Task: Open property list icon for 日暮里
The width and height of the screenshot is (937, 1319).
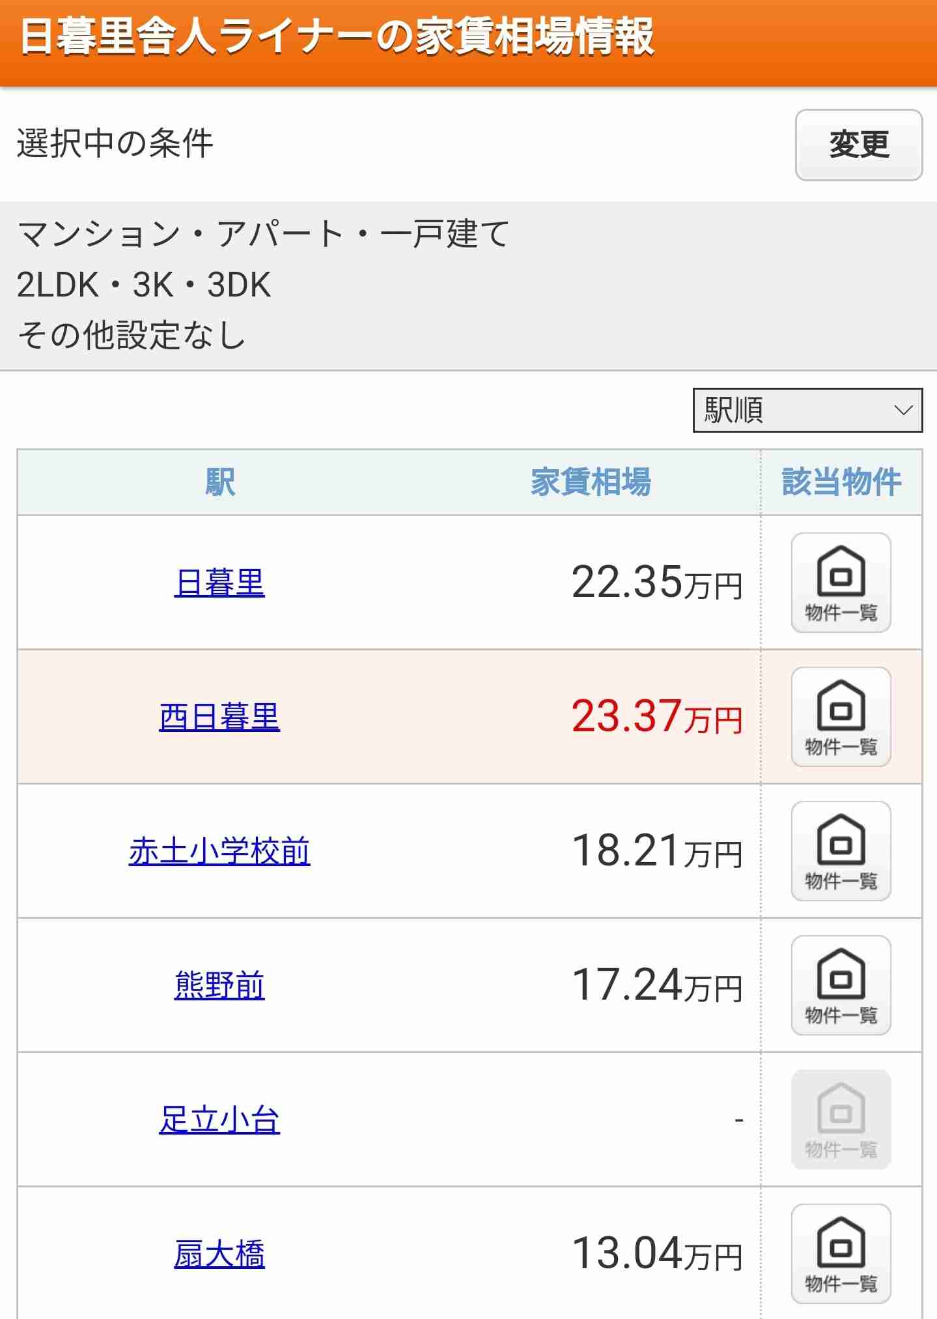Action: click(x=841, y=583)
